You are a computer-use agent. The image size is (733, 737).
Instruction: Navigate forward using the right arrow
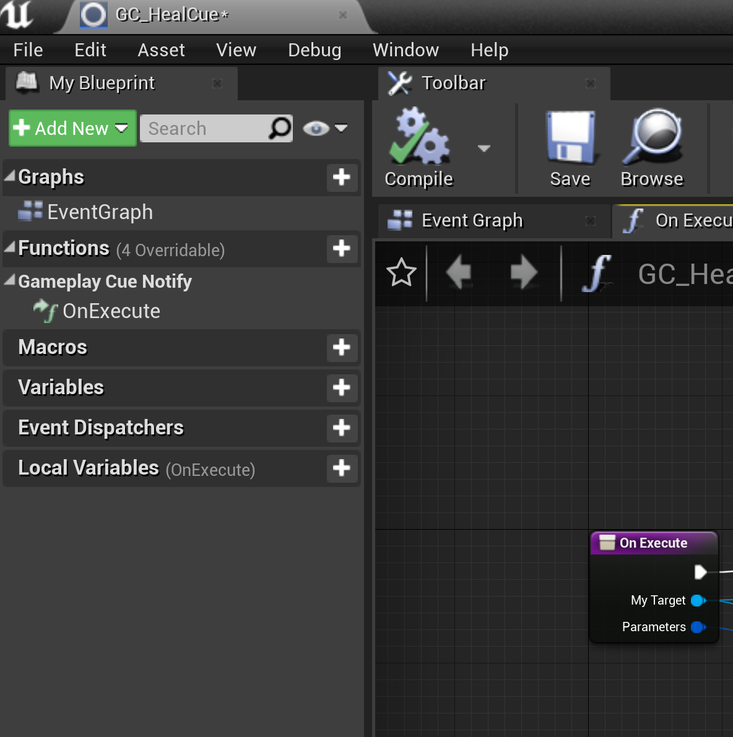(523, 272)
